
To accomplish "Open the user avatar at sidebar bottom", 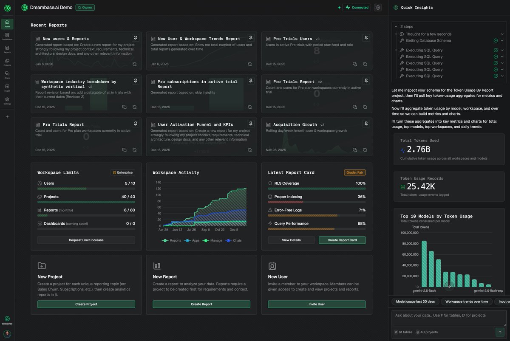I will click(7, 334).
